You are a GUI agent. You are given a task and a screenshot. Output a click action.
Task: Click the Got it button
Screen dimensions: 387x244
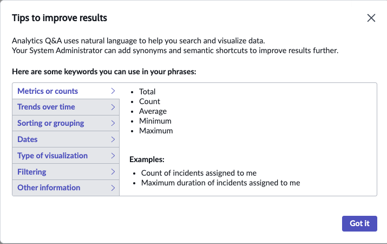pyautogui.click(x=359, y=223)
